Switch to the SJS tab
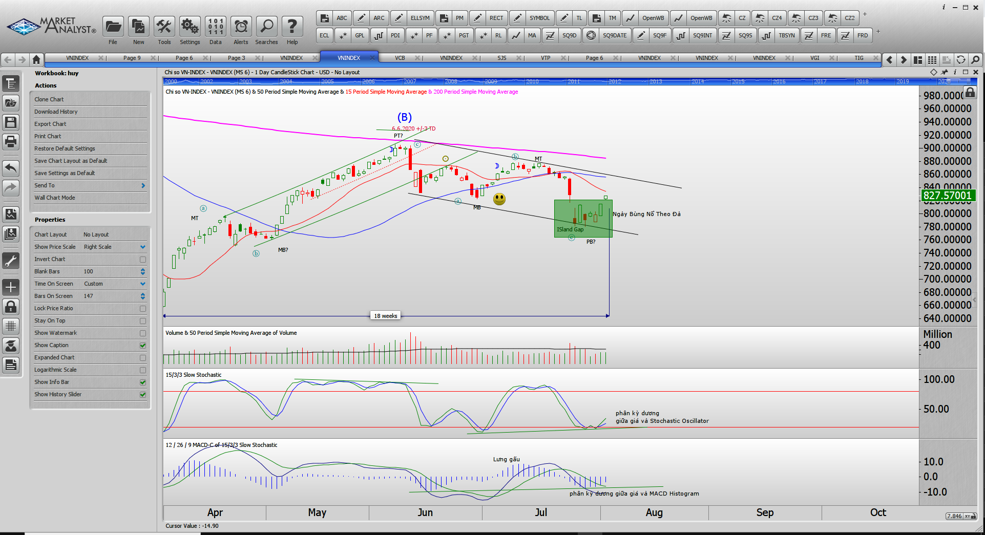985x535 pixels. [502, 58]
